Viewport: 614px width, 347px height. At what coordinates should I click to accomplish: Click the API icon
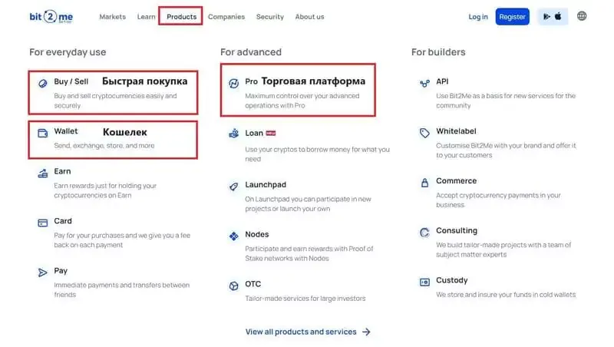(425, 83)
